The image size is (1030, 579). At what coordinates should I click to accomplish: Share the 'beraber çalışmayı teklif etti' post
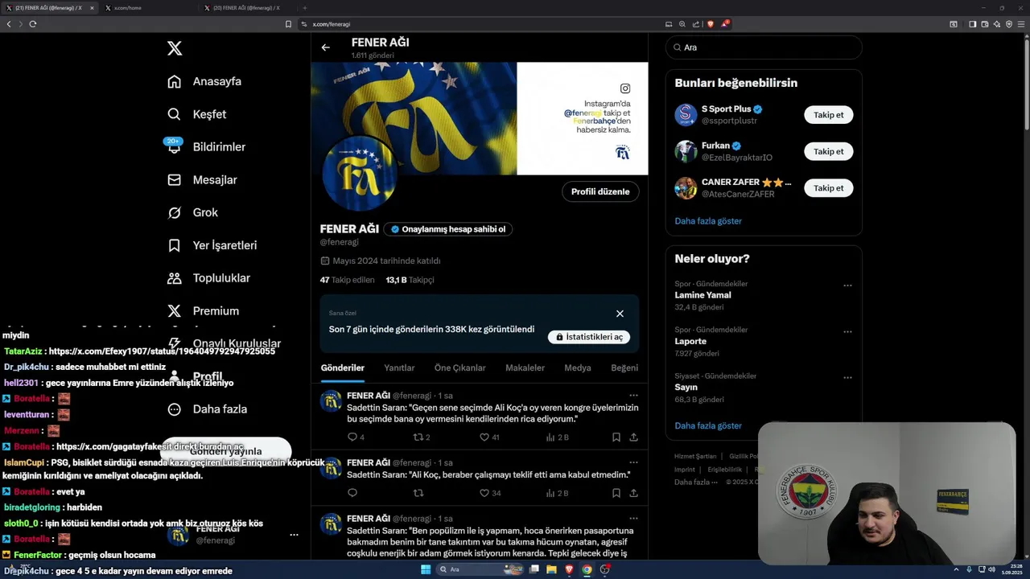(x=633, y=493)
